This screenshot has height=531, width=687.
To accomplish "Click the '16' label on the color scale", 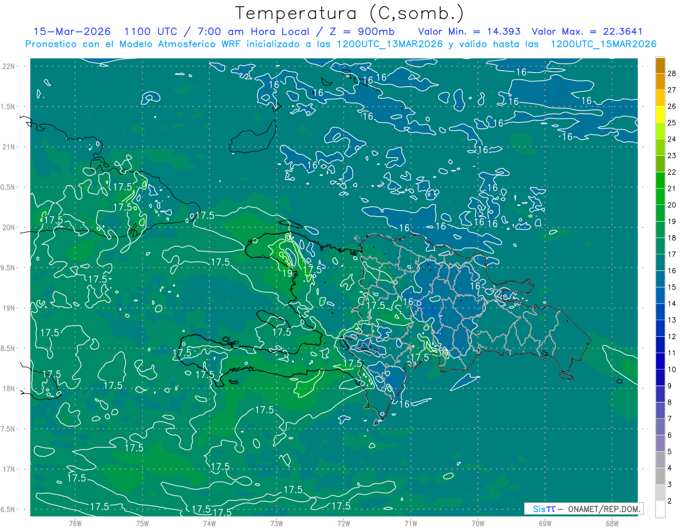I will tap(672, 270).
